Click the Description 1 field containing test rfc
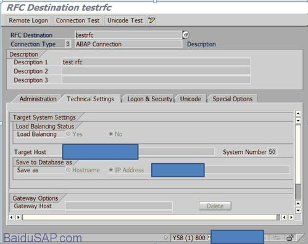 pyautogui.click(x=156, y=62)
